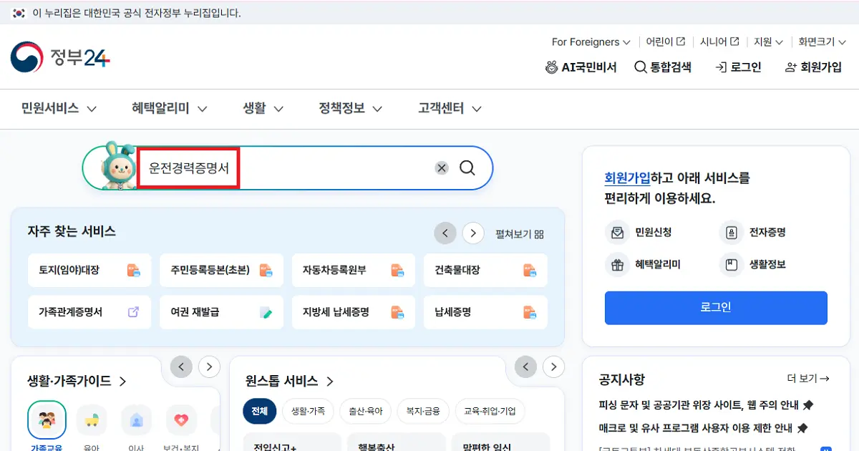Select the 출산·육아 filter tab
This screenshot has width=859, height=451.
[x=365, y=411]
